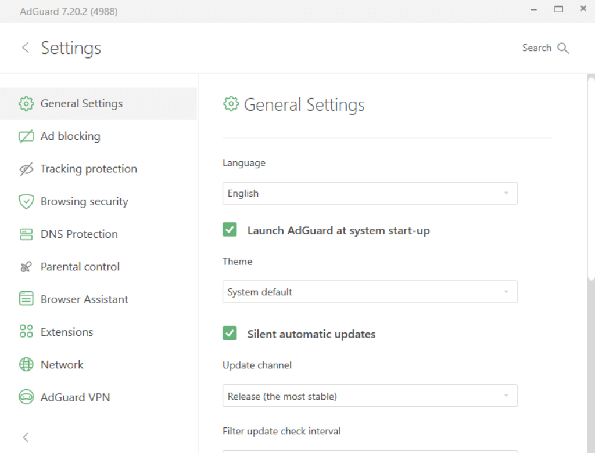Uncheck Silent automatic updates
Screen dimensions: 595x453
click(x=230, y=334)
